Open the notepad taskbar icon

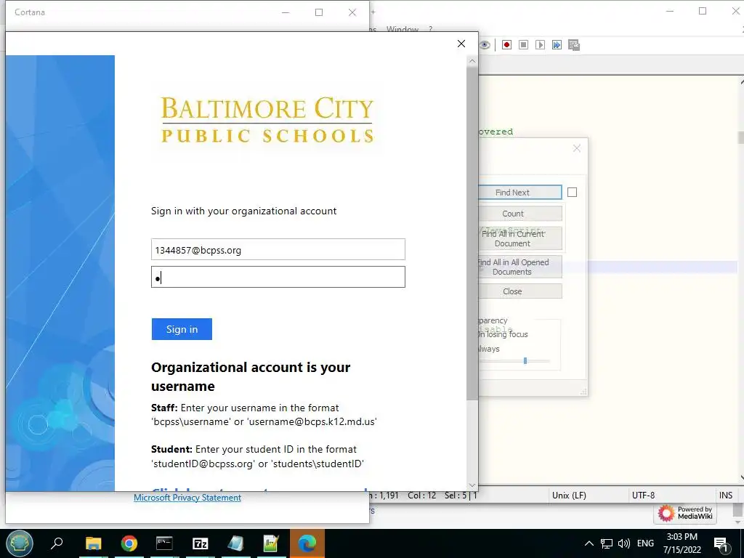coord(236,543)
